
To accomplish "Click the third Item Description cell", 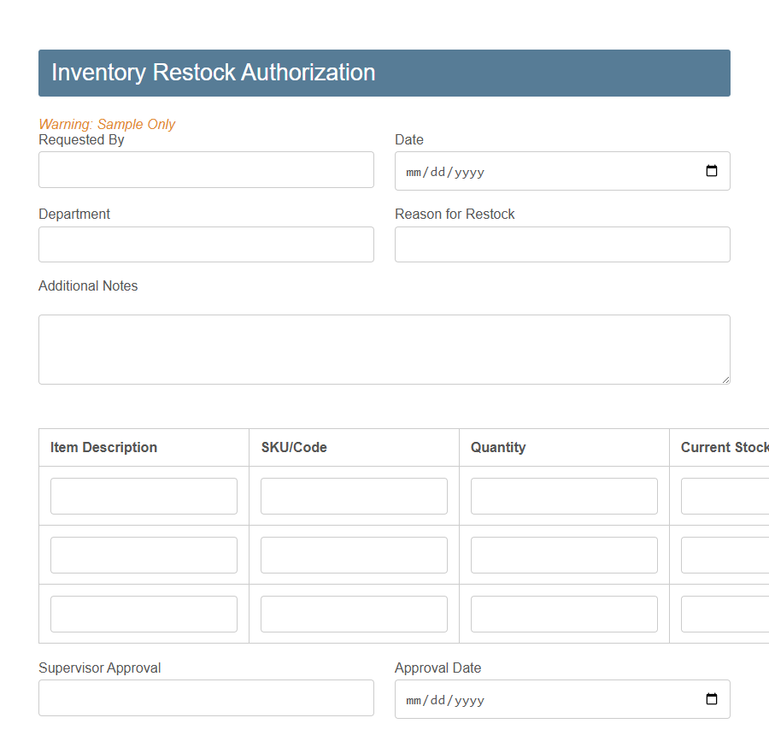I will click(144, 614).
